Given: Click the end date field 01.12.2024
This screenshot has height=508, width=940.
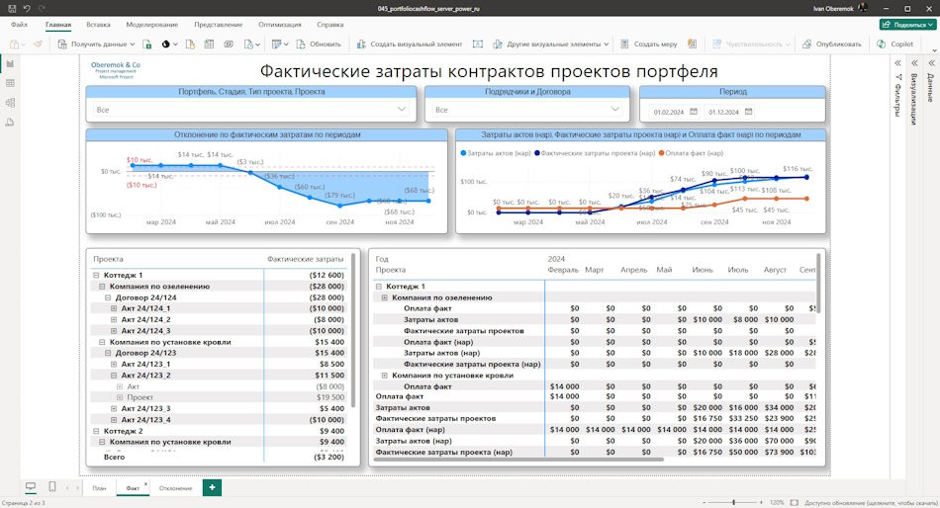Looking at the screenshot, I should pos(723,112).
